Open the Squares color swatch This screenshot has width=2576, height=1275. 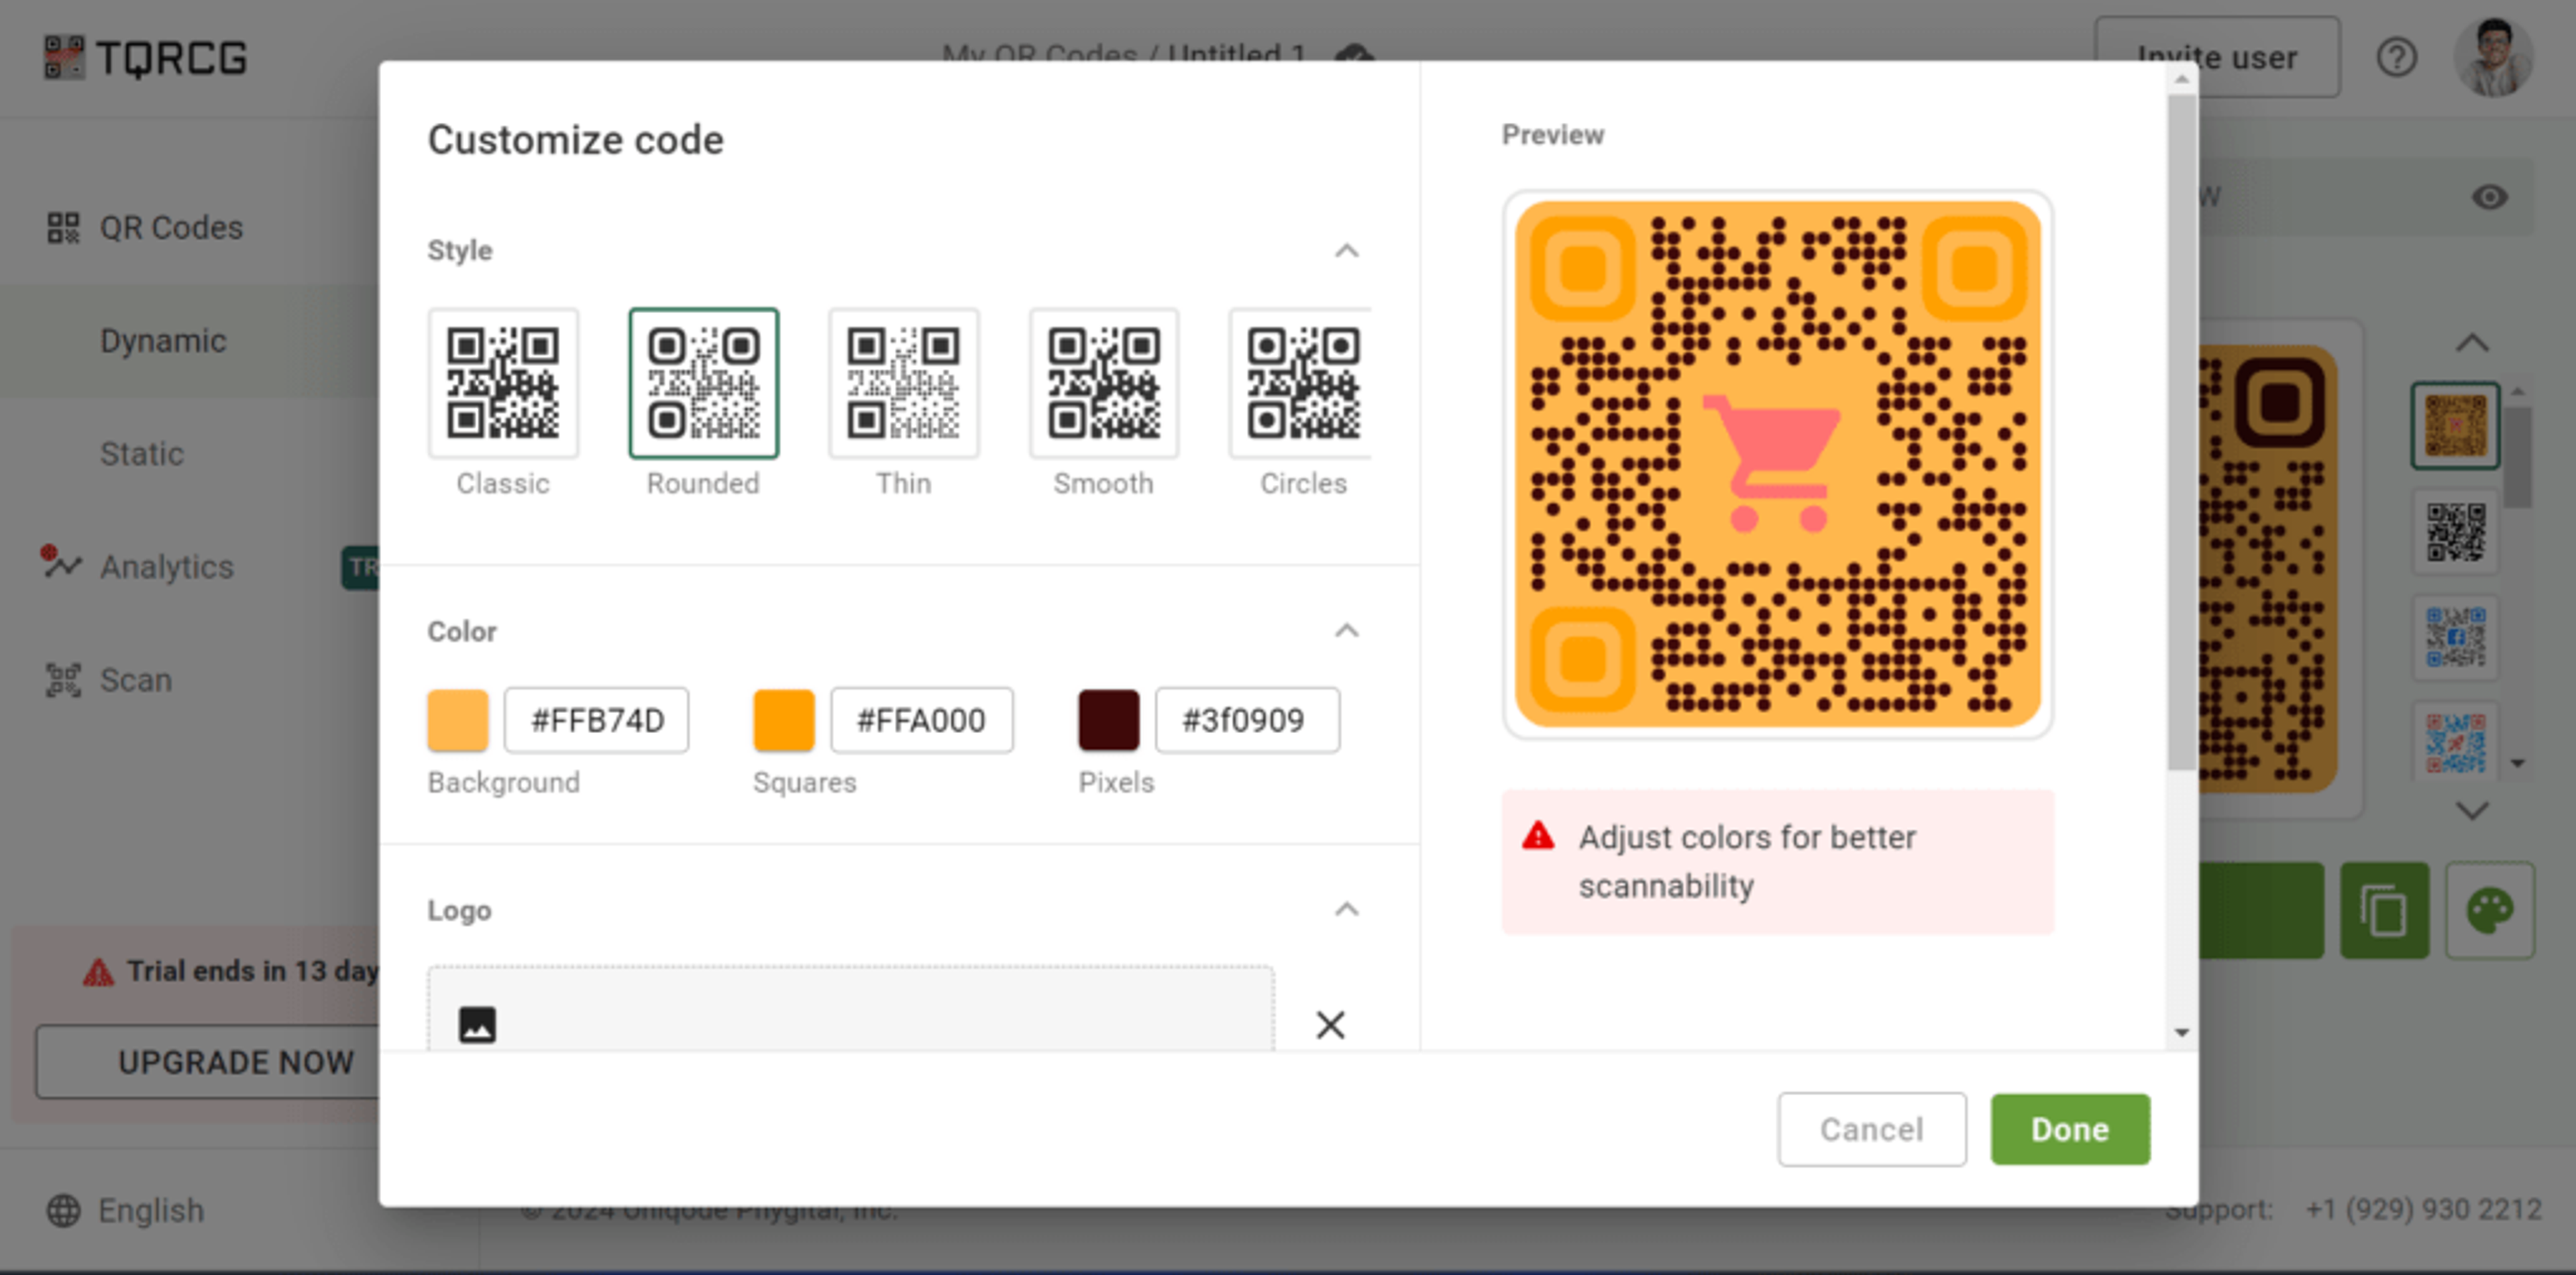[783, 720]
